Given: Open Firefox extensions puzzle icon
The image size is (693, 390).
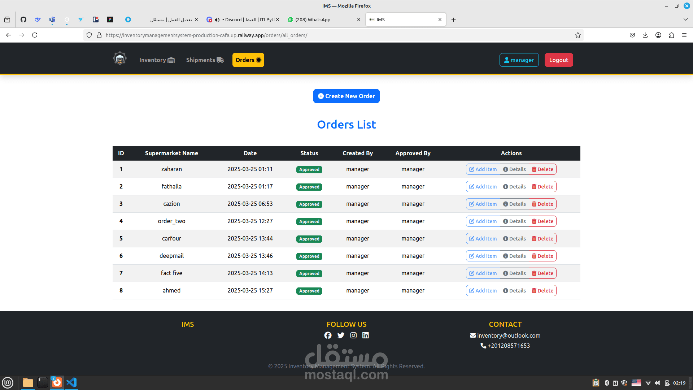Looking at the screenshot, I should click(671, 35).
